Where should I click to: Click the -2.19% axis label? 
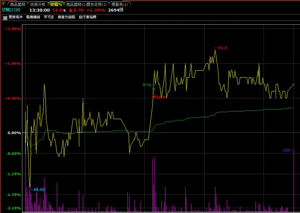point(13,208)
